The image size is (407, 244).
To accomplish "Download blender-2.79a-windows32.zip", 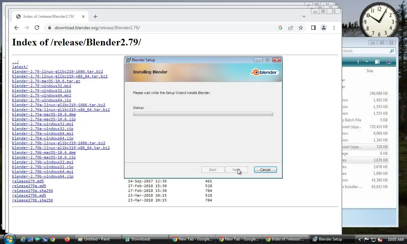I will pyautogui.click(x=43, y=129).
